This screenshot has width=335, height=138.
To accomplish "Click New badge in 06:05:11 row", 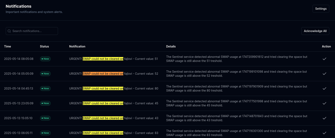I will [x=45, y=133].
